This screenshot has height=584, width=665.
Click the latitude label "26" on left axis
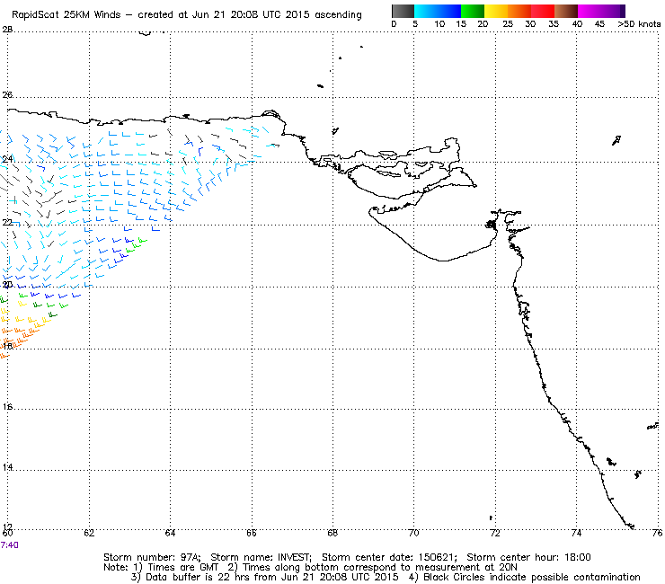[x=7, y=94]
